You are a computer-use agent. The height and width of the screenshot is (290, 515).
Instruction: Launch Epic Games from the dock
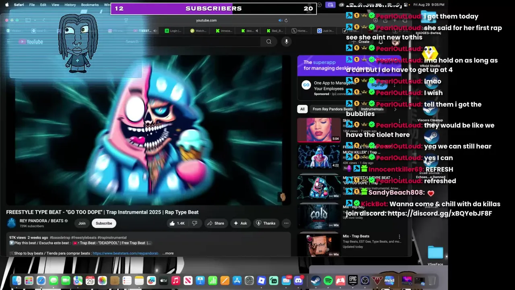point(352,281)
